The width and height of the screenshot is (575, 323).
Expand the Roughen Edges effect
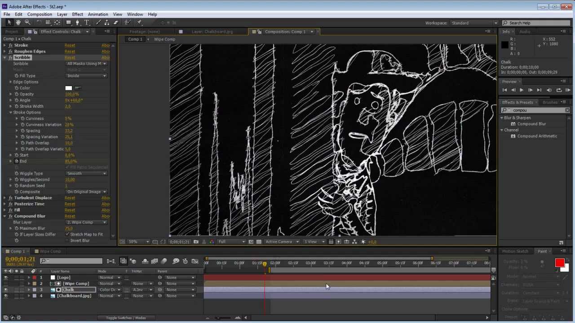[x=5, y=52]
